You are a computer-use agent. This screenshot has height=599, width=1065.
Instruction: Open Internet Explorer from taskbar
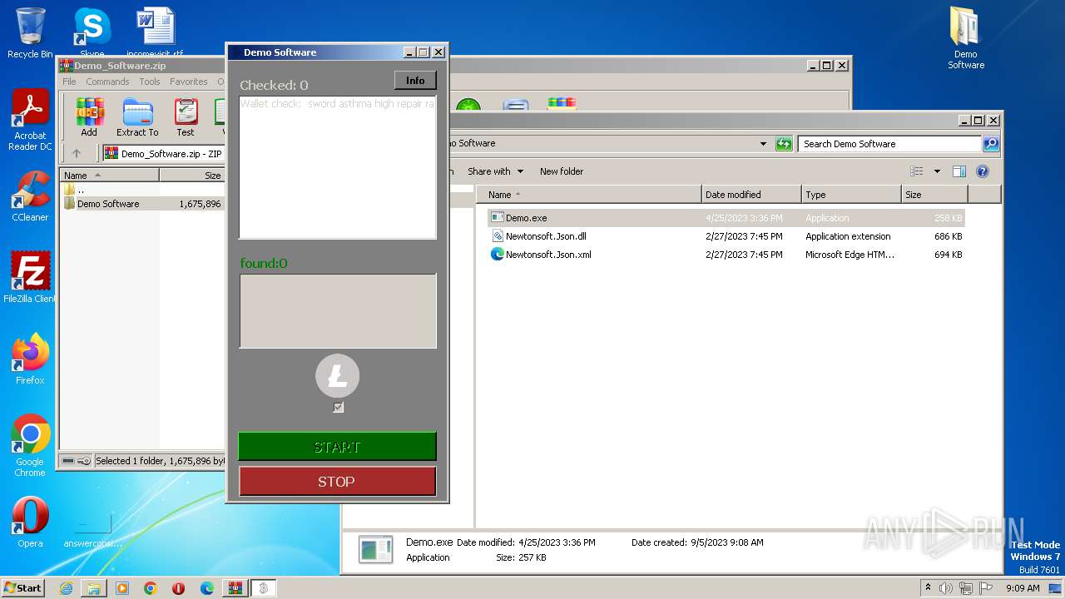(66, 588)
